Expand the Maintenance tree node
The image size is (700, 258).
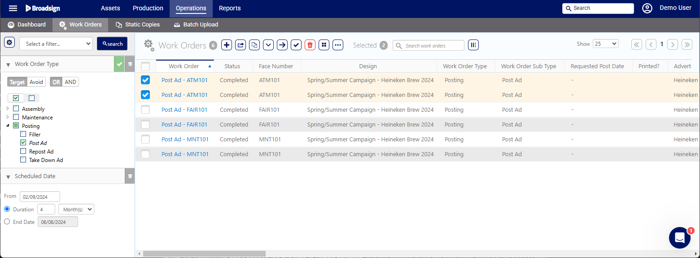pos(8,117)
